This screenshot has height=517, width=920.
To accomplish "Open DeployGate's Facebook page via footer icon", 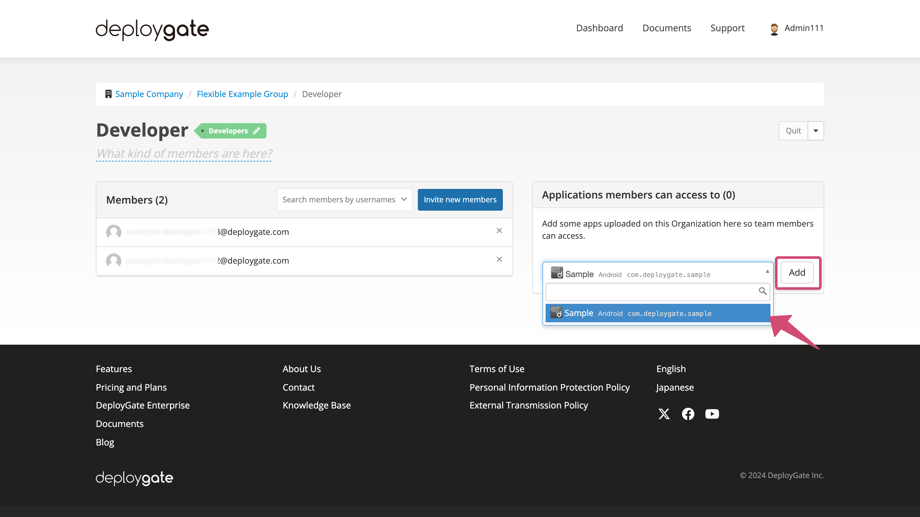I will pyautogui.click(x=688, y=414).
